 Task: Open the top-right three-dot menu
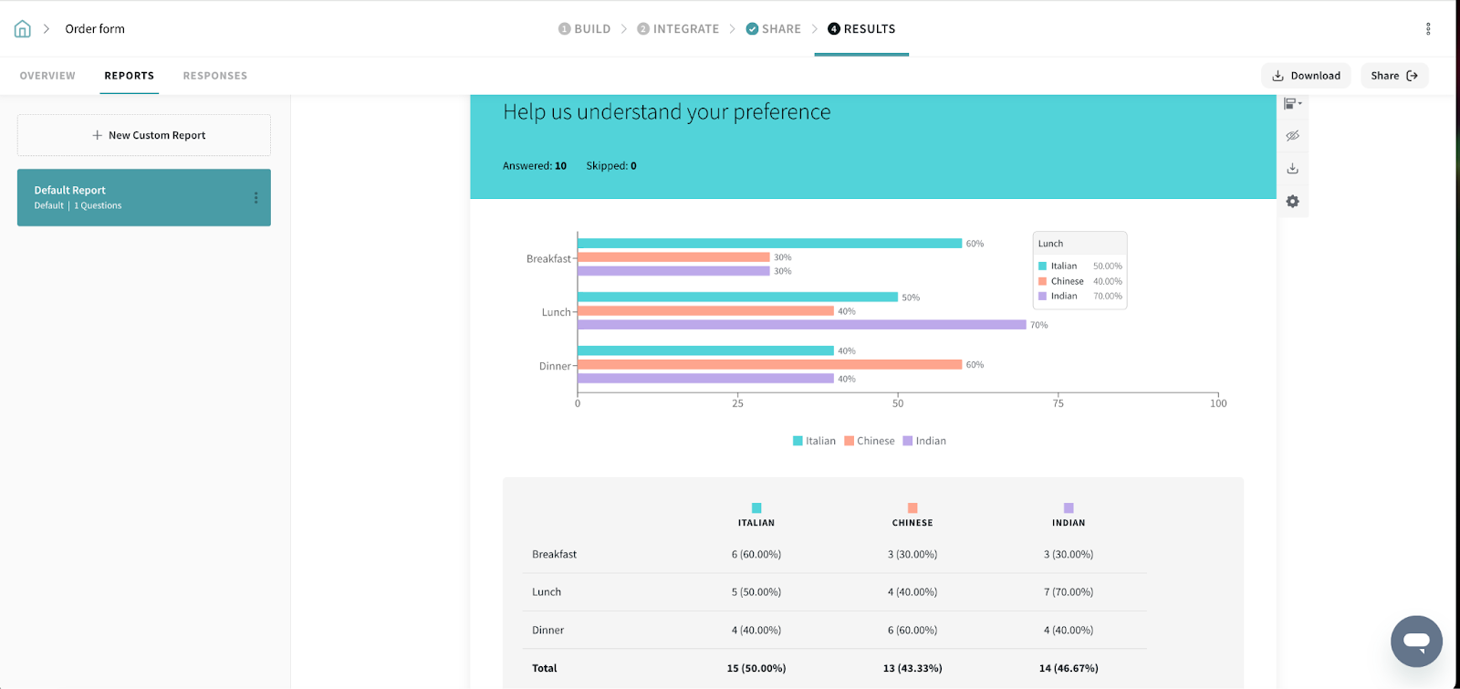1428,29
